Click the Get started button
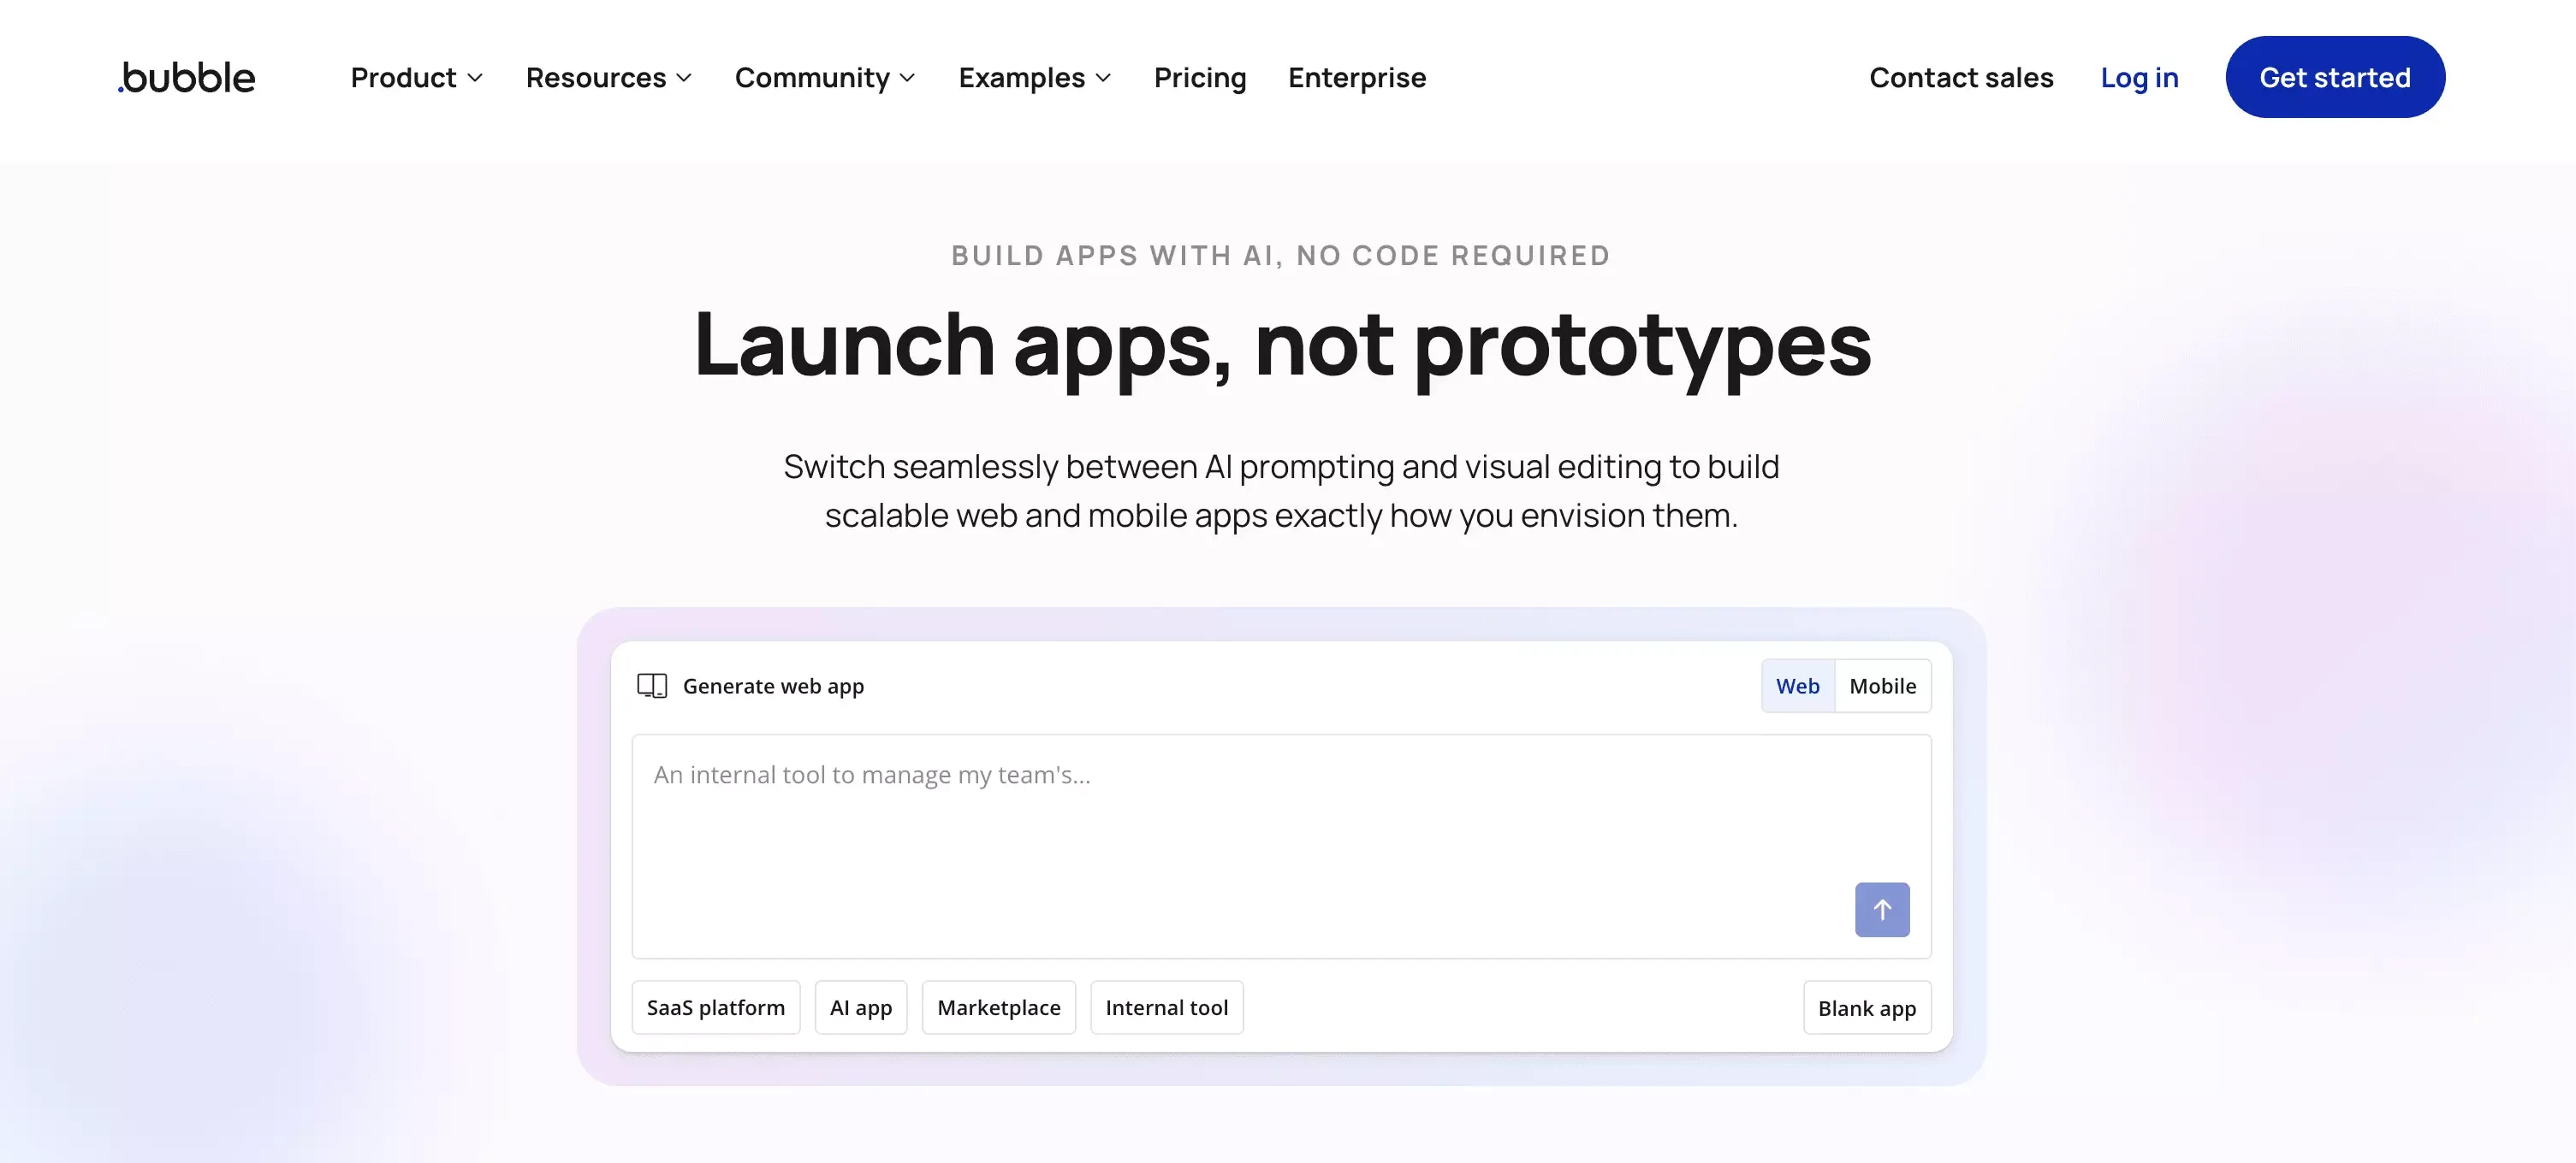Screen dimensions: 2576x1163 tap(2335, 77)
